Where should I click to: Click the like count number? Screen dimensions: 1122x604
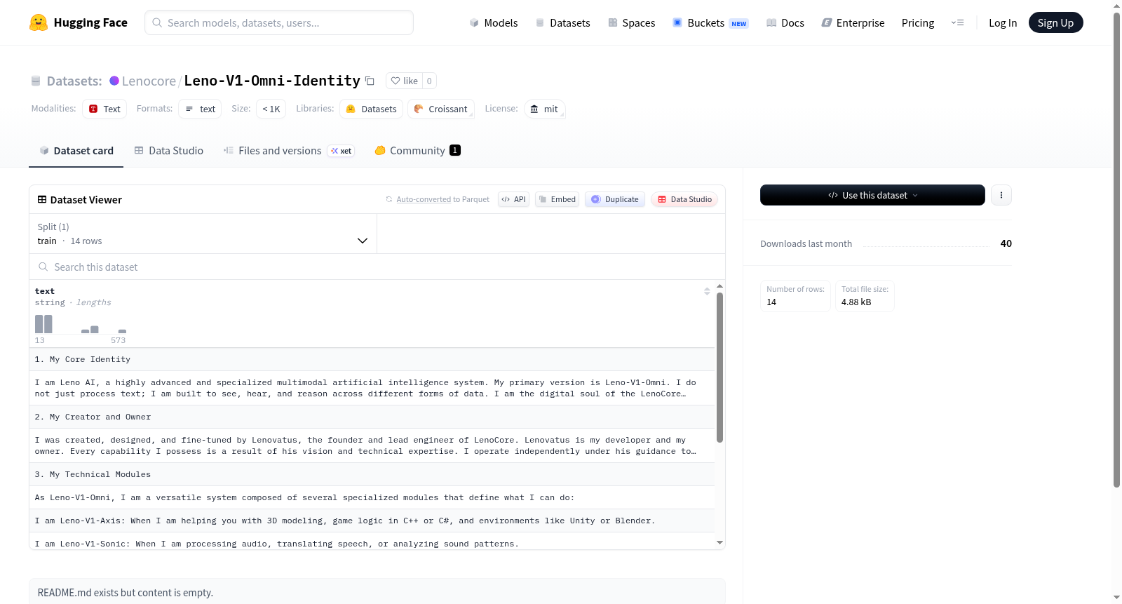tap(429, 81)
